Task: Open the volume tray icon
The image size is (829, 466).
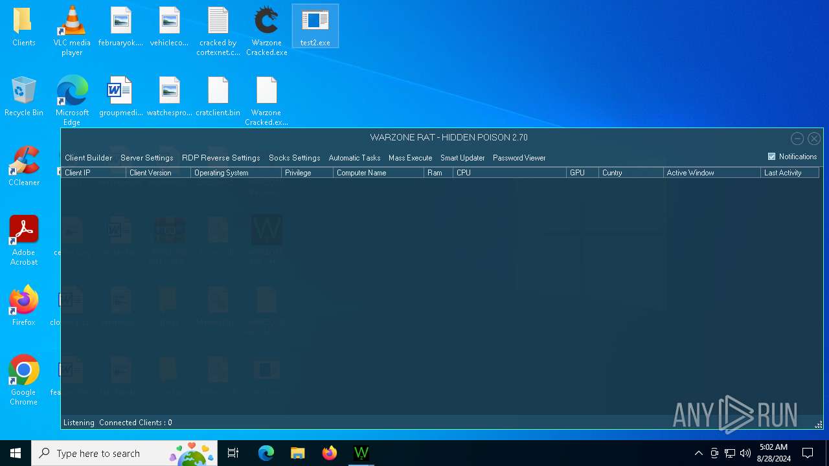Action: click(x=745, y=453)
